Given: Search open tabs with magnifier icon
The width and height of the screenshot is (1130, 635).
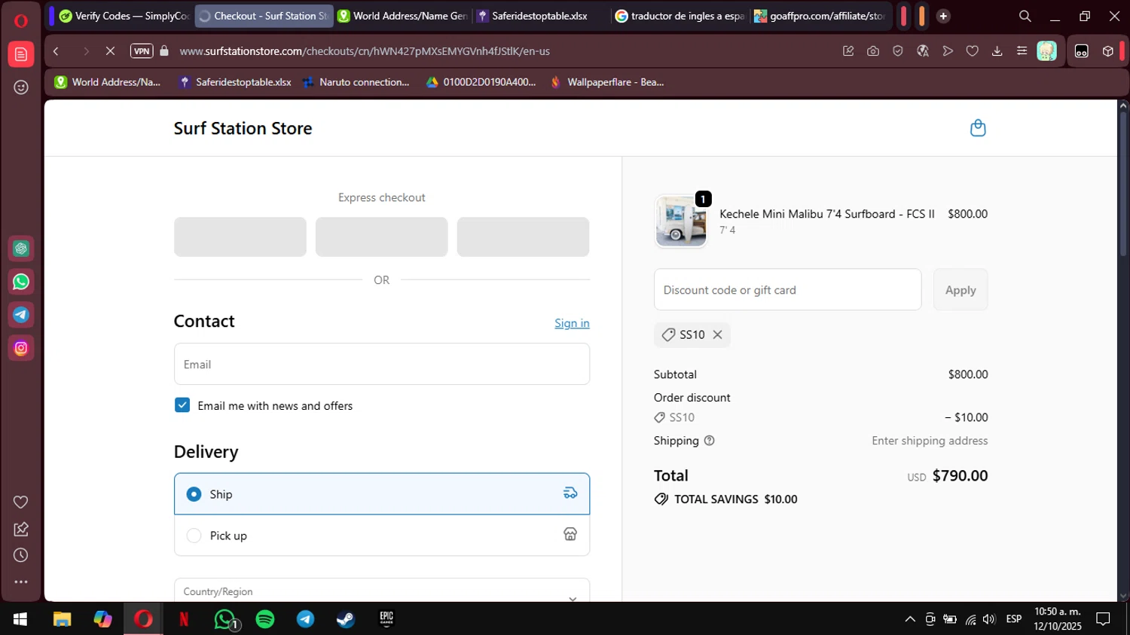Looking at the screenshot, I should pos(1025,16).
